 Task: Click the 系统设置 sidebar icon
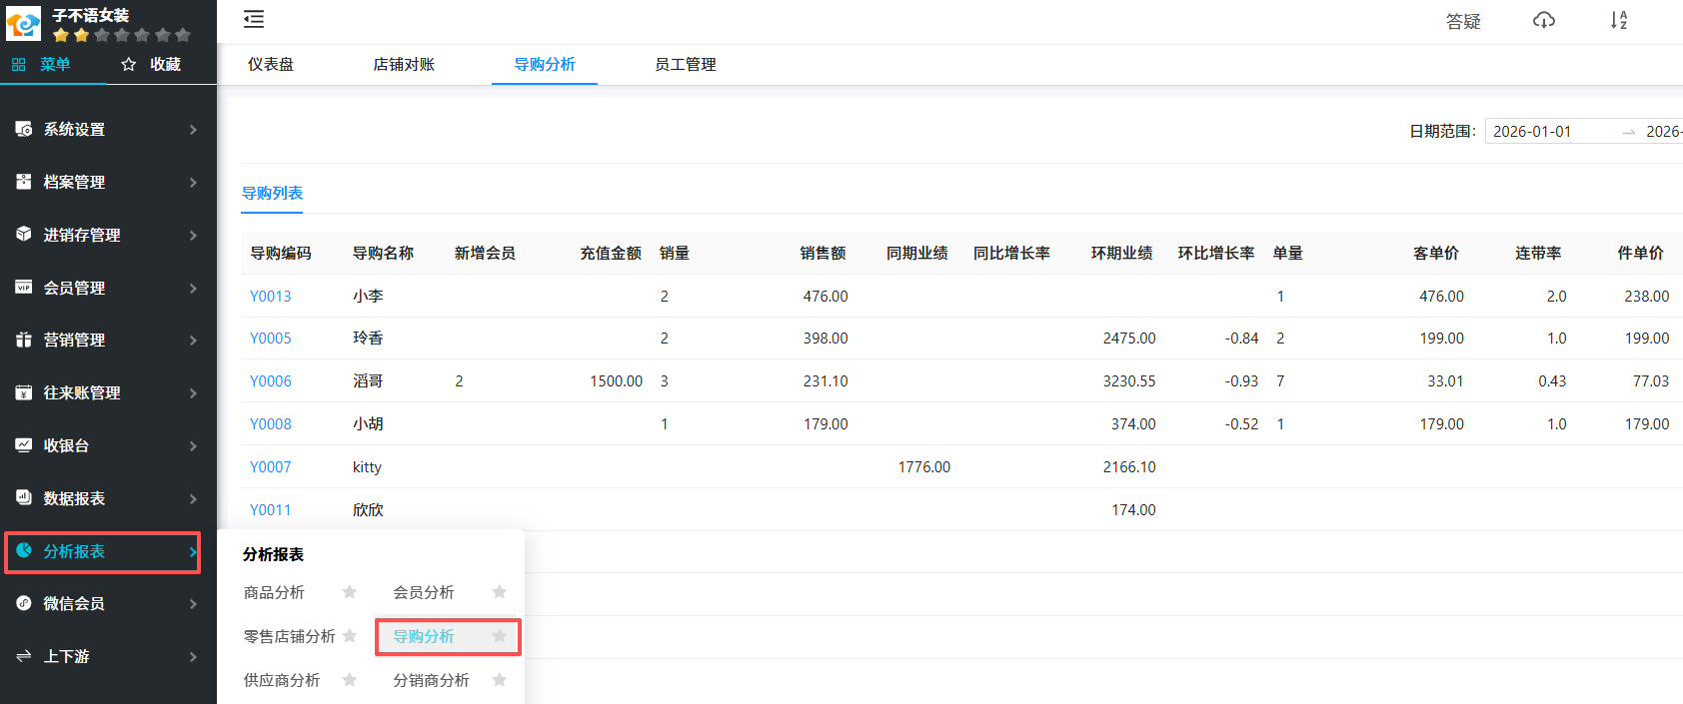pyautogui.click(x=24, y=129)
